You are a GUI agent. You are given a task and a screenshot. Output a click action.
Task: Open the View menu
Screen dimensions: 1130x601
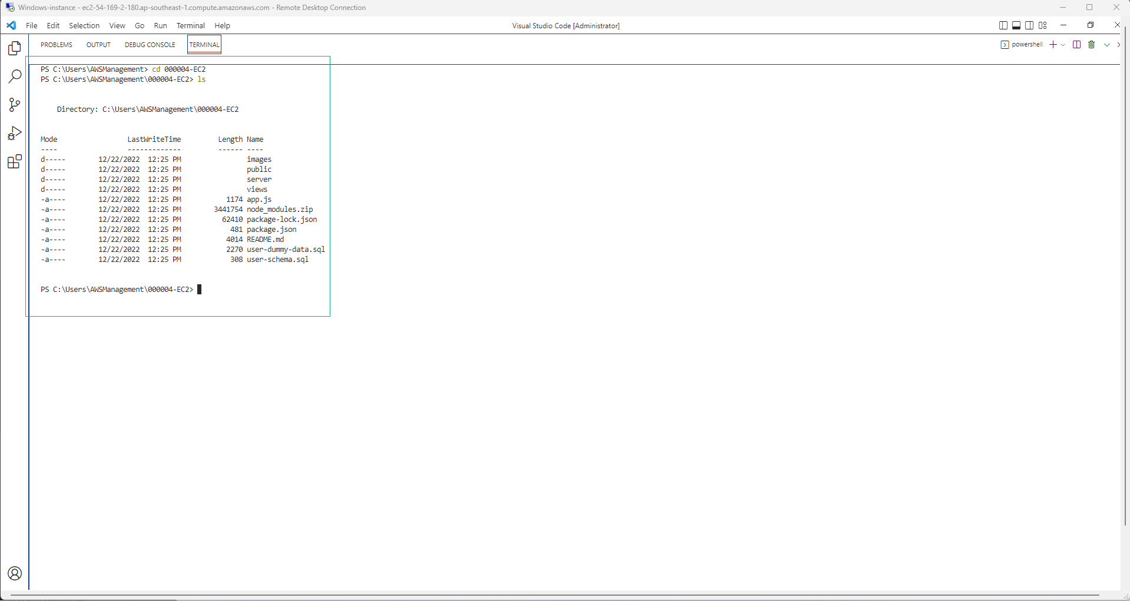pos(117,25)
